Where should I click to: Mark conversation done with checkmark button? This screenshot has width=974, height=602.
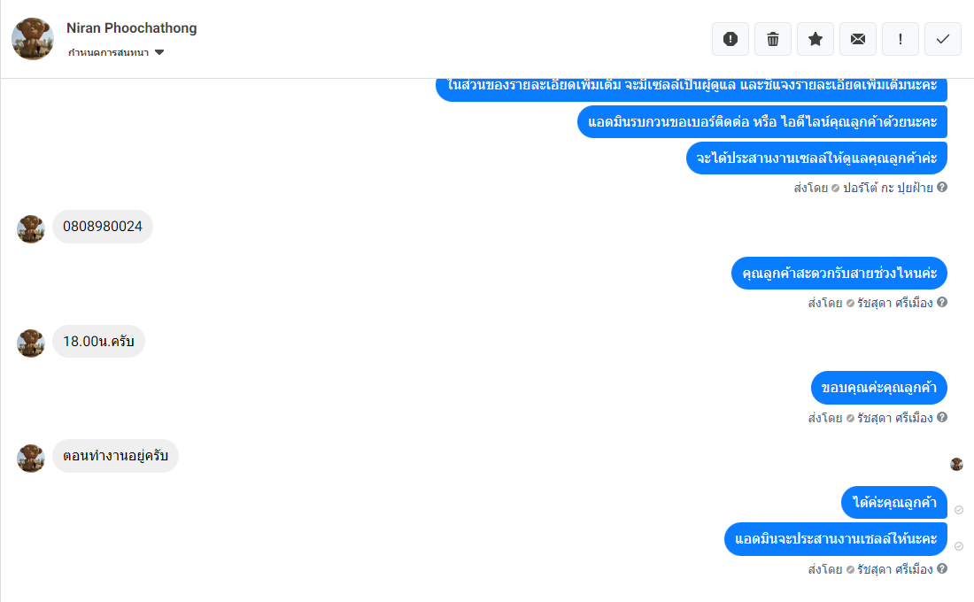coord(943,39)
